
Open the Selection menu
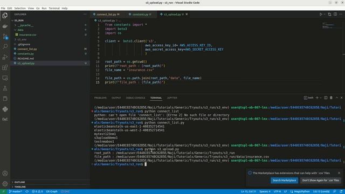[20, 8]
